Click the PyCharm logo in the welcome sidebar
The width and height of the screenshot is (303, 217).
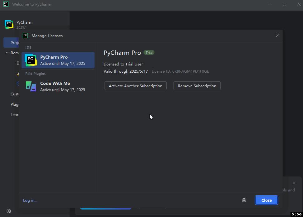click(8, 24)
